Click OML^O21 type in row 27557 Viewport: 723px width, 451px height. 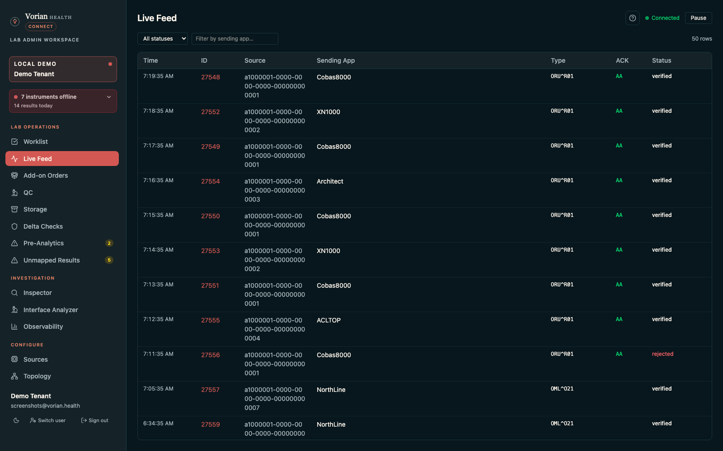point(562,389)
